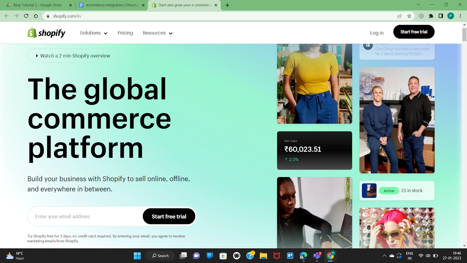Click the Log in link
Viewport: 467px width, 263px height.
pyautogui.click(x=377, y=33)
